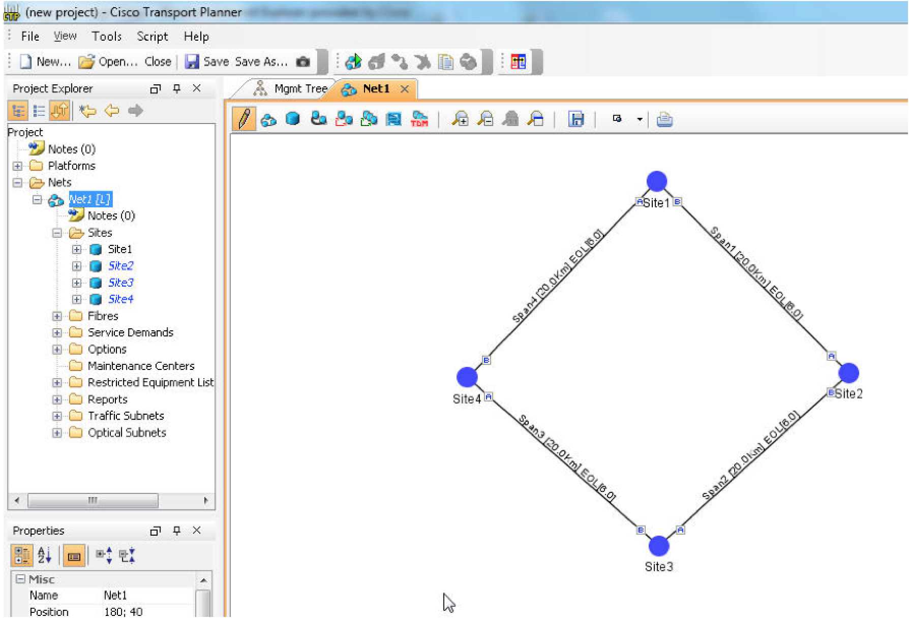Select Site3 node in the network diagram

point(659,546)
